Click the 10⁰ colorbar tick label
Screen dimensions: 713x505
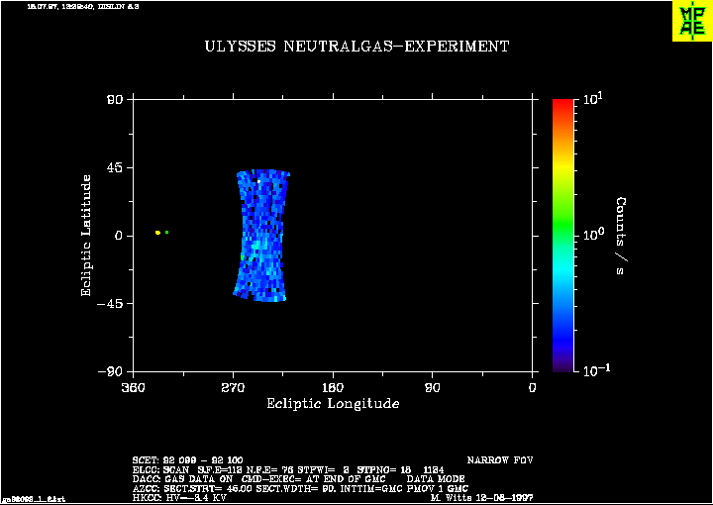click(x=594, y=235)
